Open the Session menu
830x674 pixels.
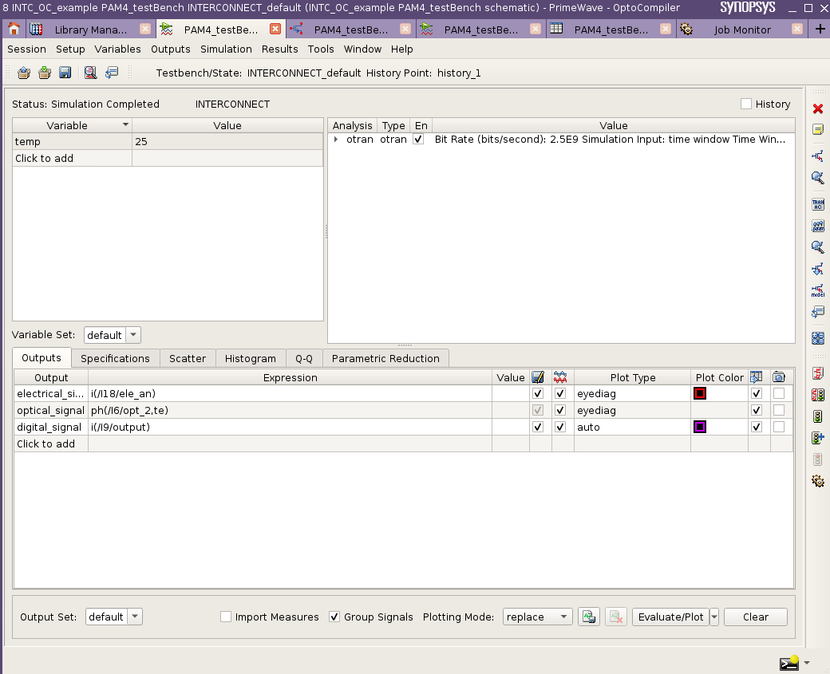tap(26, 49)
